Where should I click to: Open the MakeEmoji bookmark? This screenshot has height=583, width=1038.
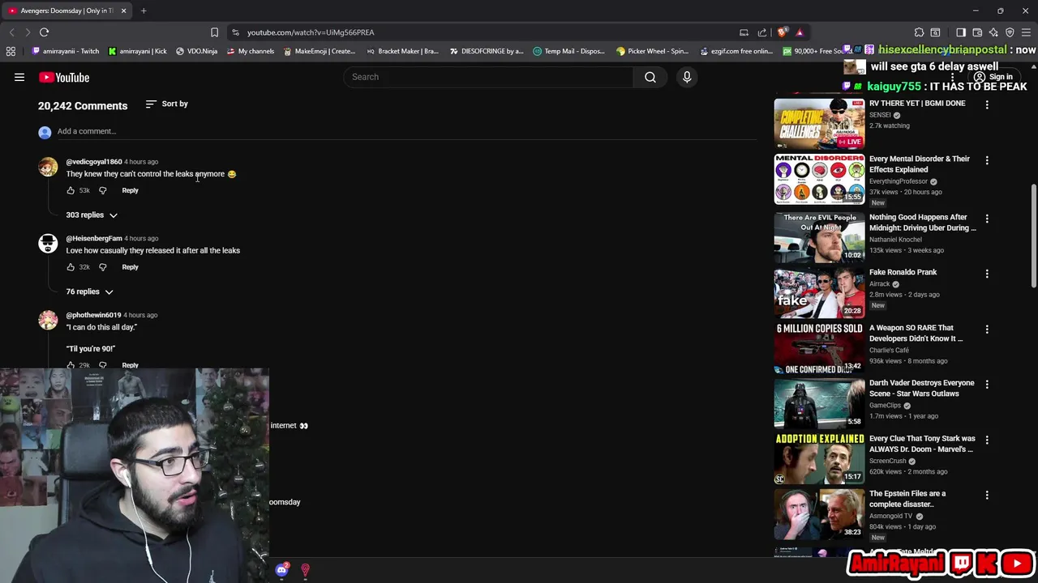pyautogui.click(x=320, y=51)
